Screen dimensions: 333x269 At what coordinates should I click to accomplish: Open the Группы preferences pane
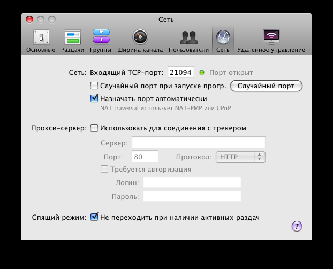pyautogui.click(x=101, y=41)
